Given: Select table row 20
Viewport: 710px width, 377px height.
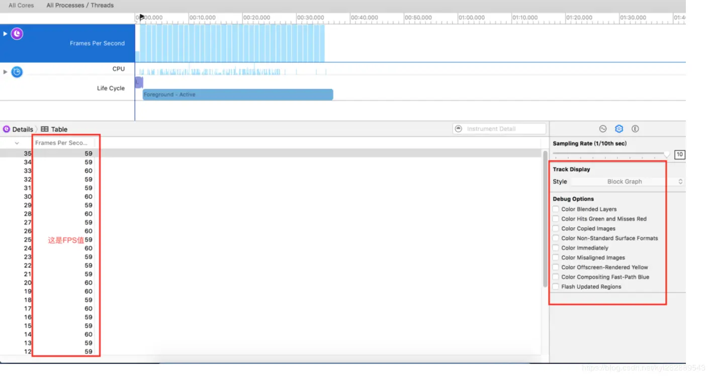Looking at the screenshot, I should pos(271,282).
